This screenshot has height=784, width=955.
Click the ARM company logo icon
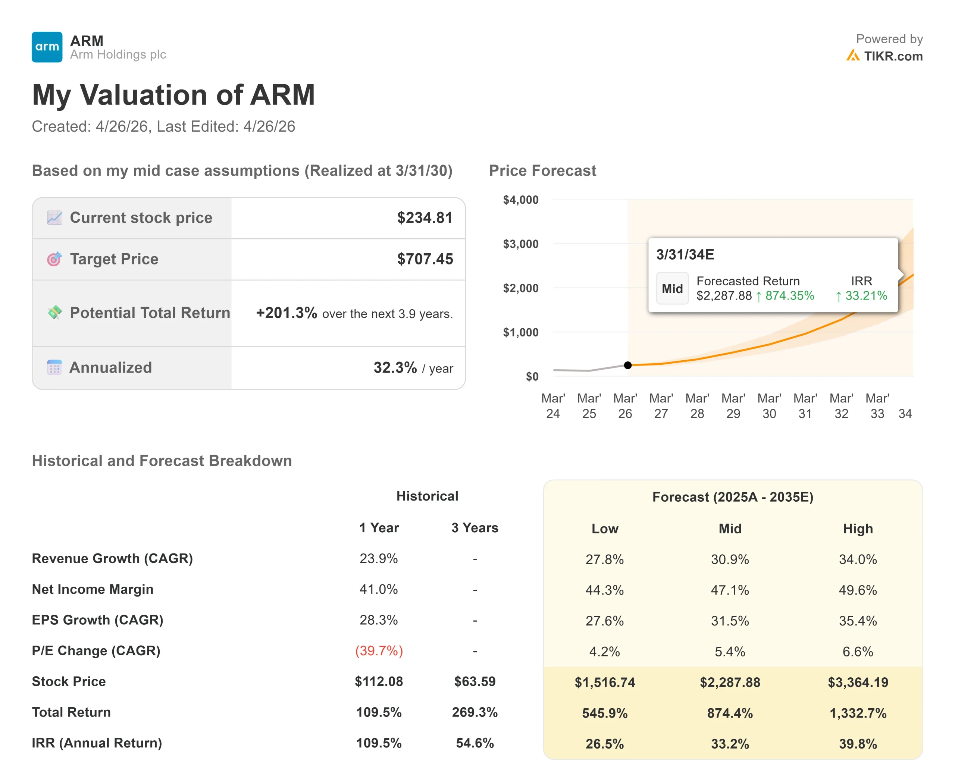47,47
